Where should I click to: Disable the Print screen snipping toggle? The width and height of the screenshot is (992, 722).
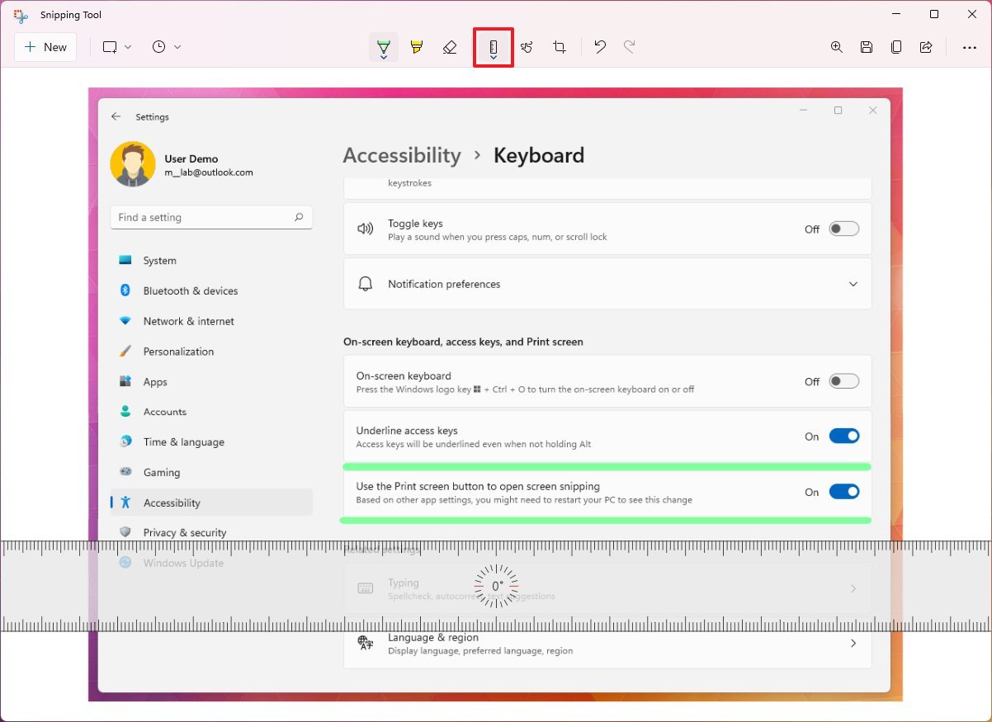point(843,491)
